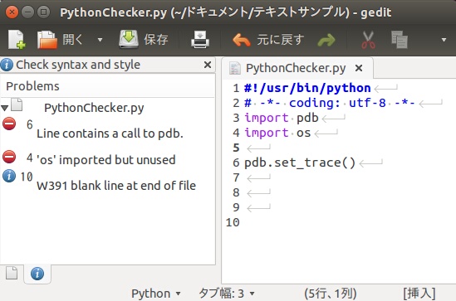Select "'os' imported but unused" problem

click(x=105, y=160)
